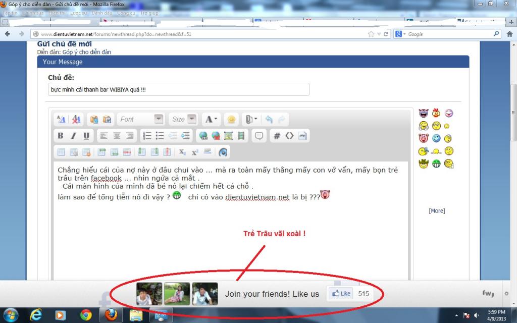Toggle italic formatting
Screen dimensions: 517x323
click(x=73, y=135)
